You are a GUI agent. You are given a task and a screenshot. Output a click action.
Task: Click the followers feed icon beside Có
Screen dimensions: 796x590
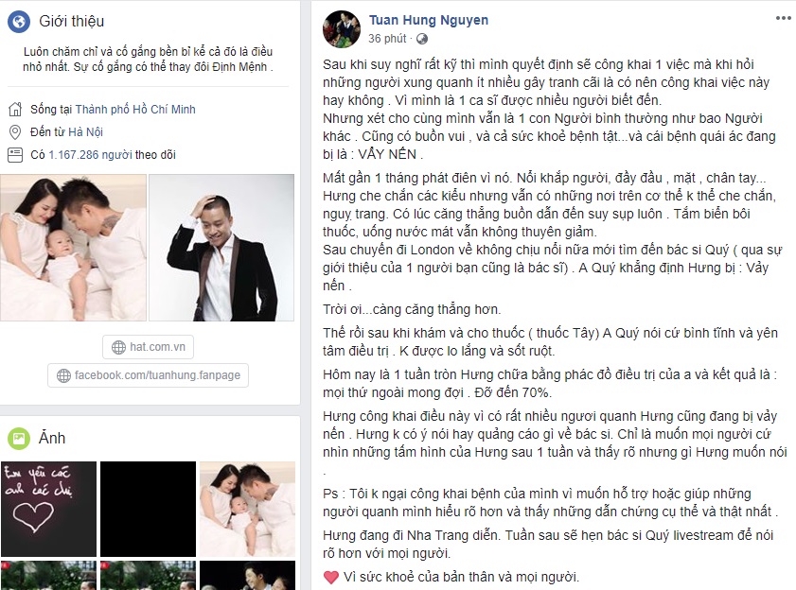[x=15, y=155]
